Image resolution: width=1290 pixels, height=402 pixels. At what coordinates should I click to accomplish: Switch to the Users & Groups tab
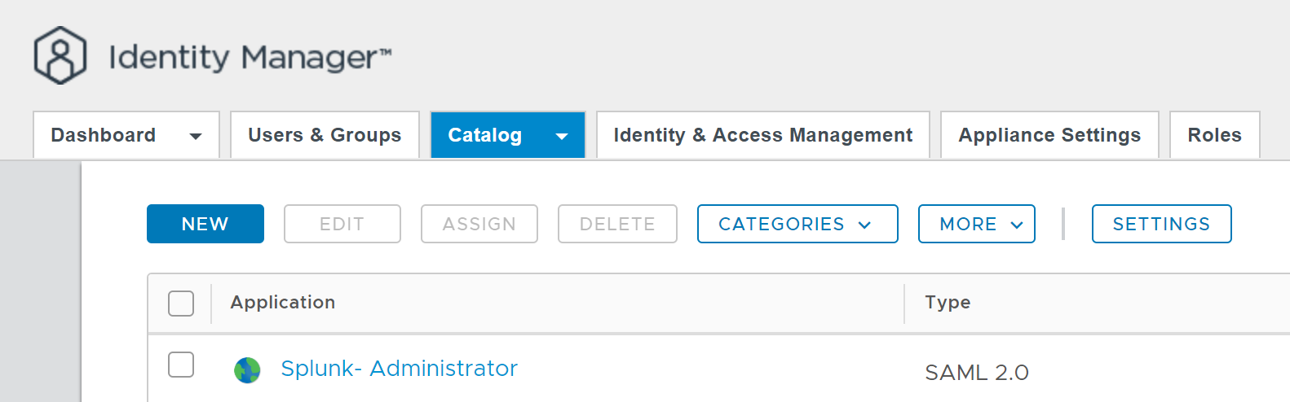[325, 135]
